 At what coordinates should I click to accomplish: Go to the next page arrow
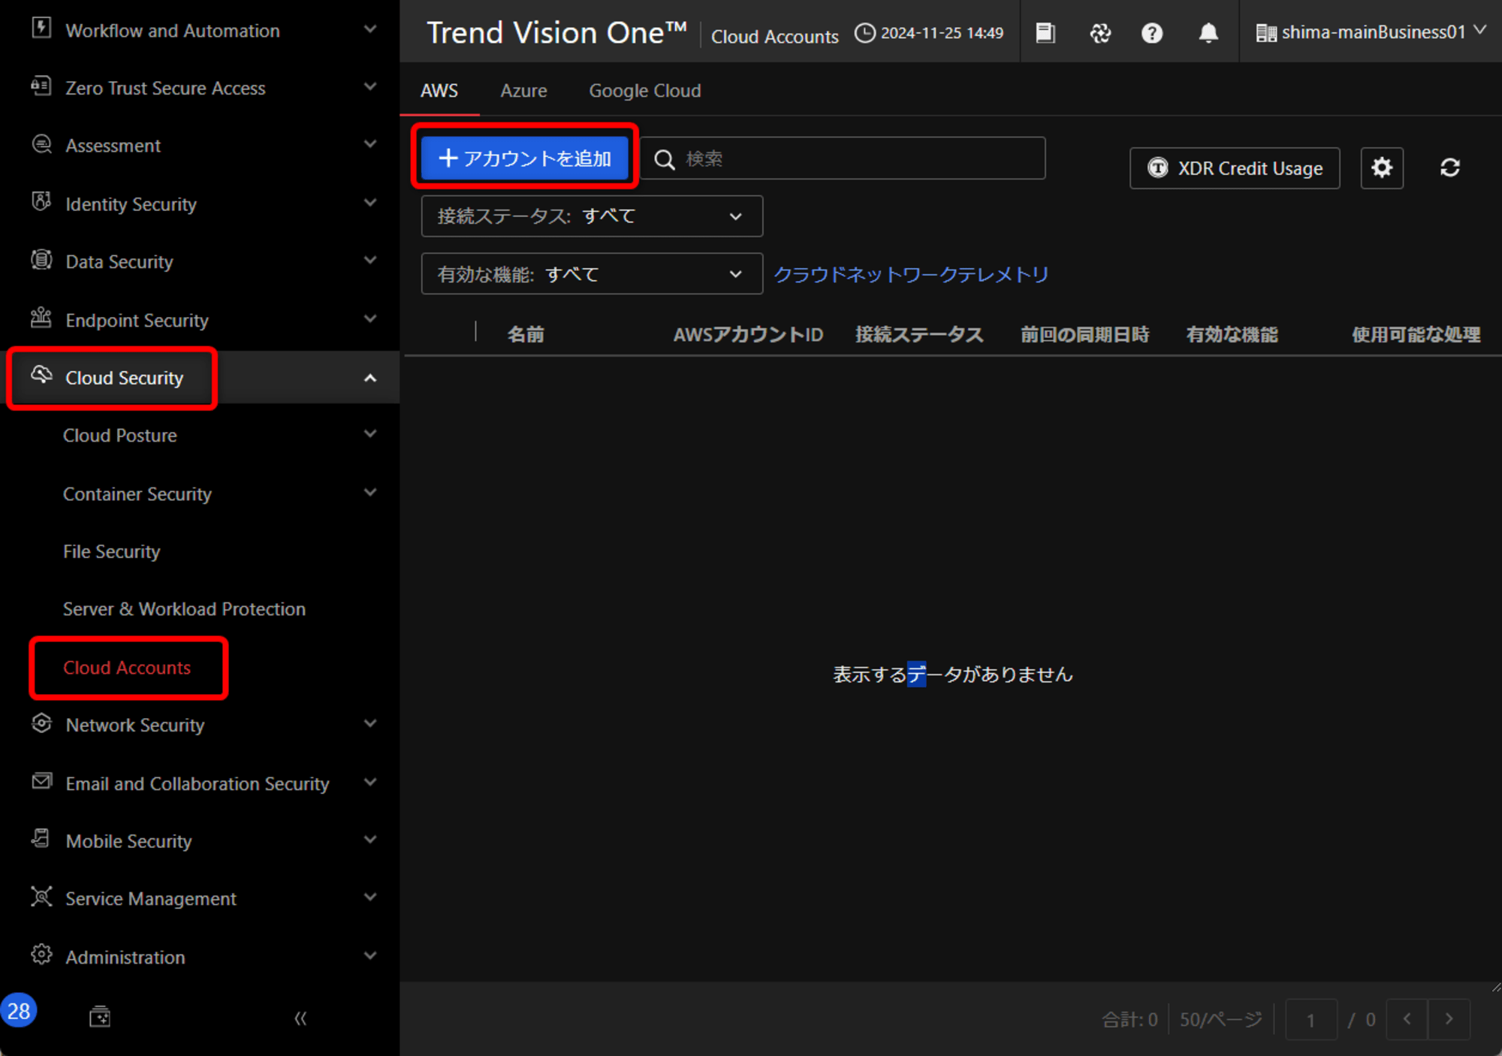(x=1449, y=1019)
